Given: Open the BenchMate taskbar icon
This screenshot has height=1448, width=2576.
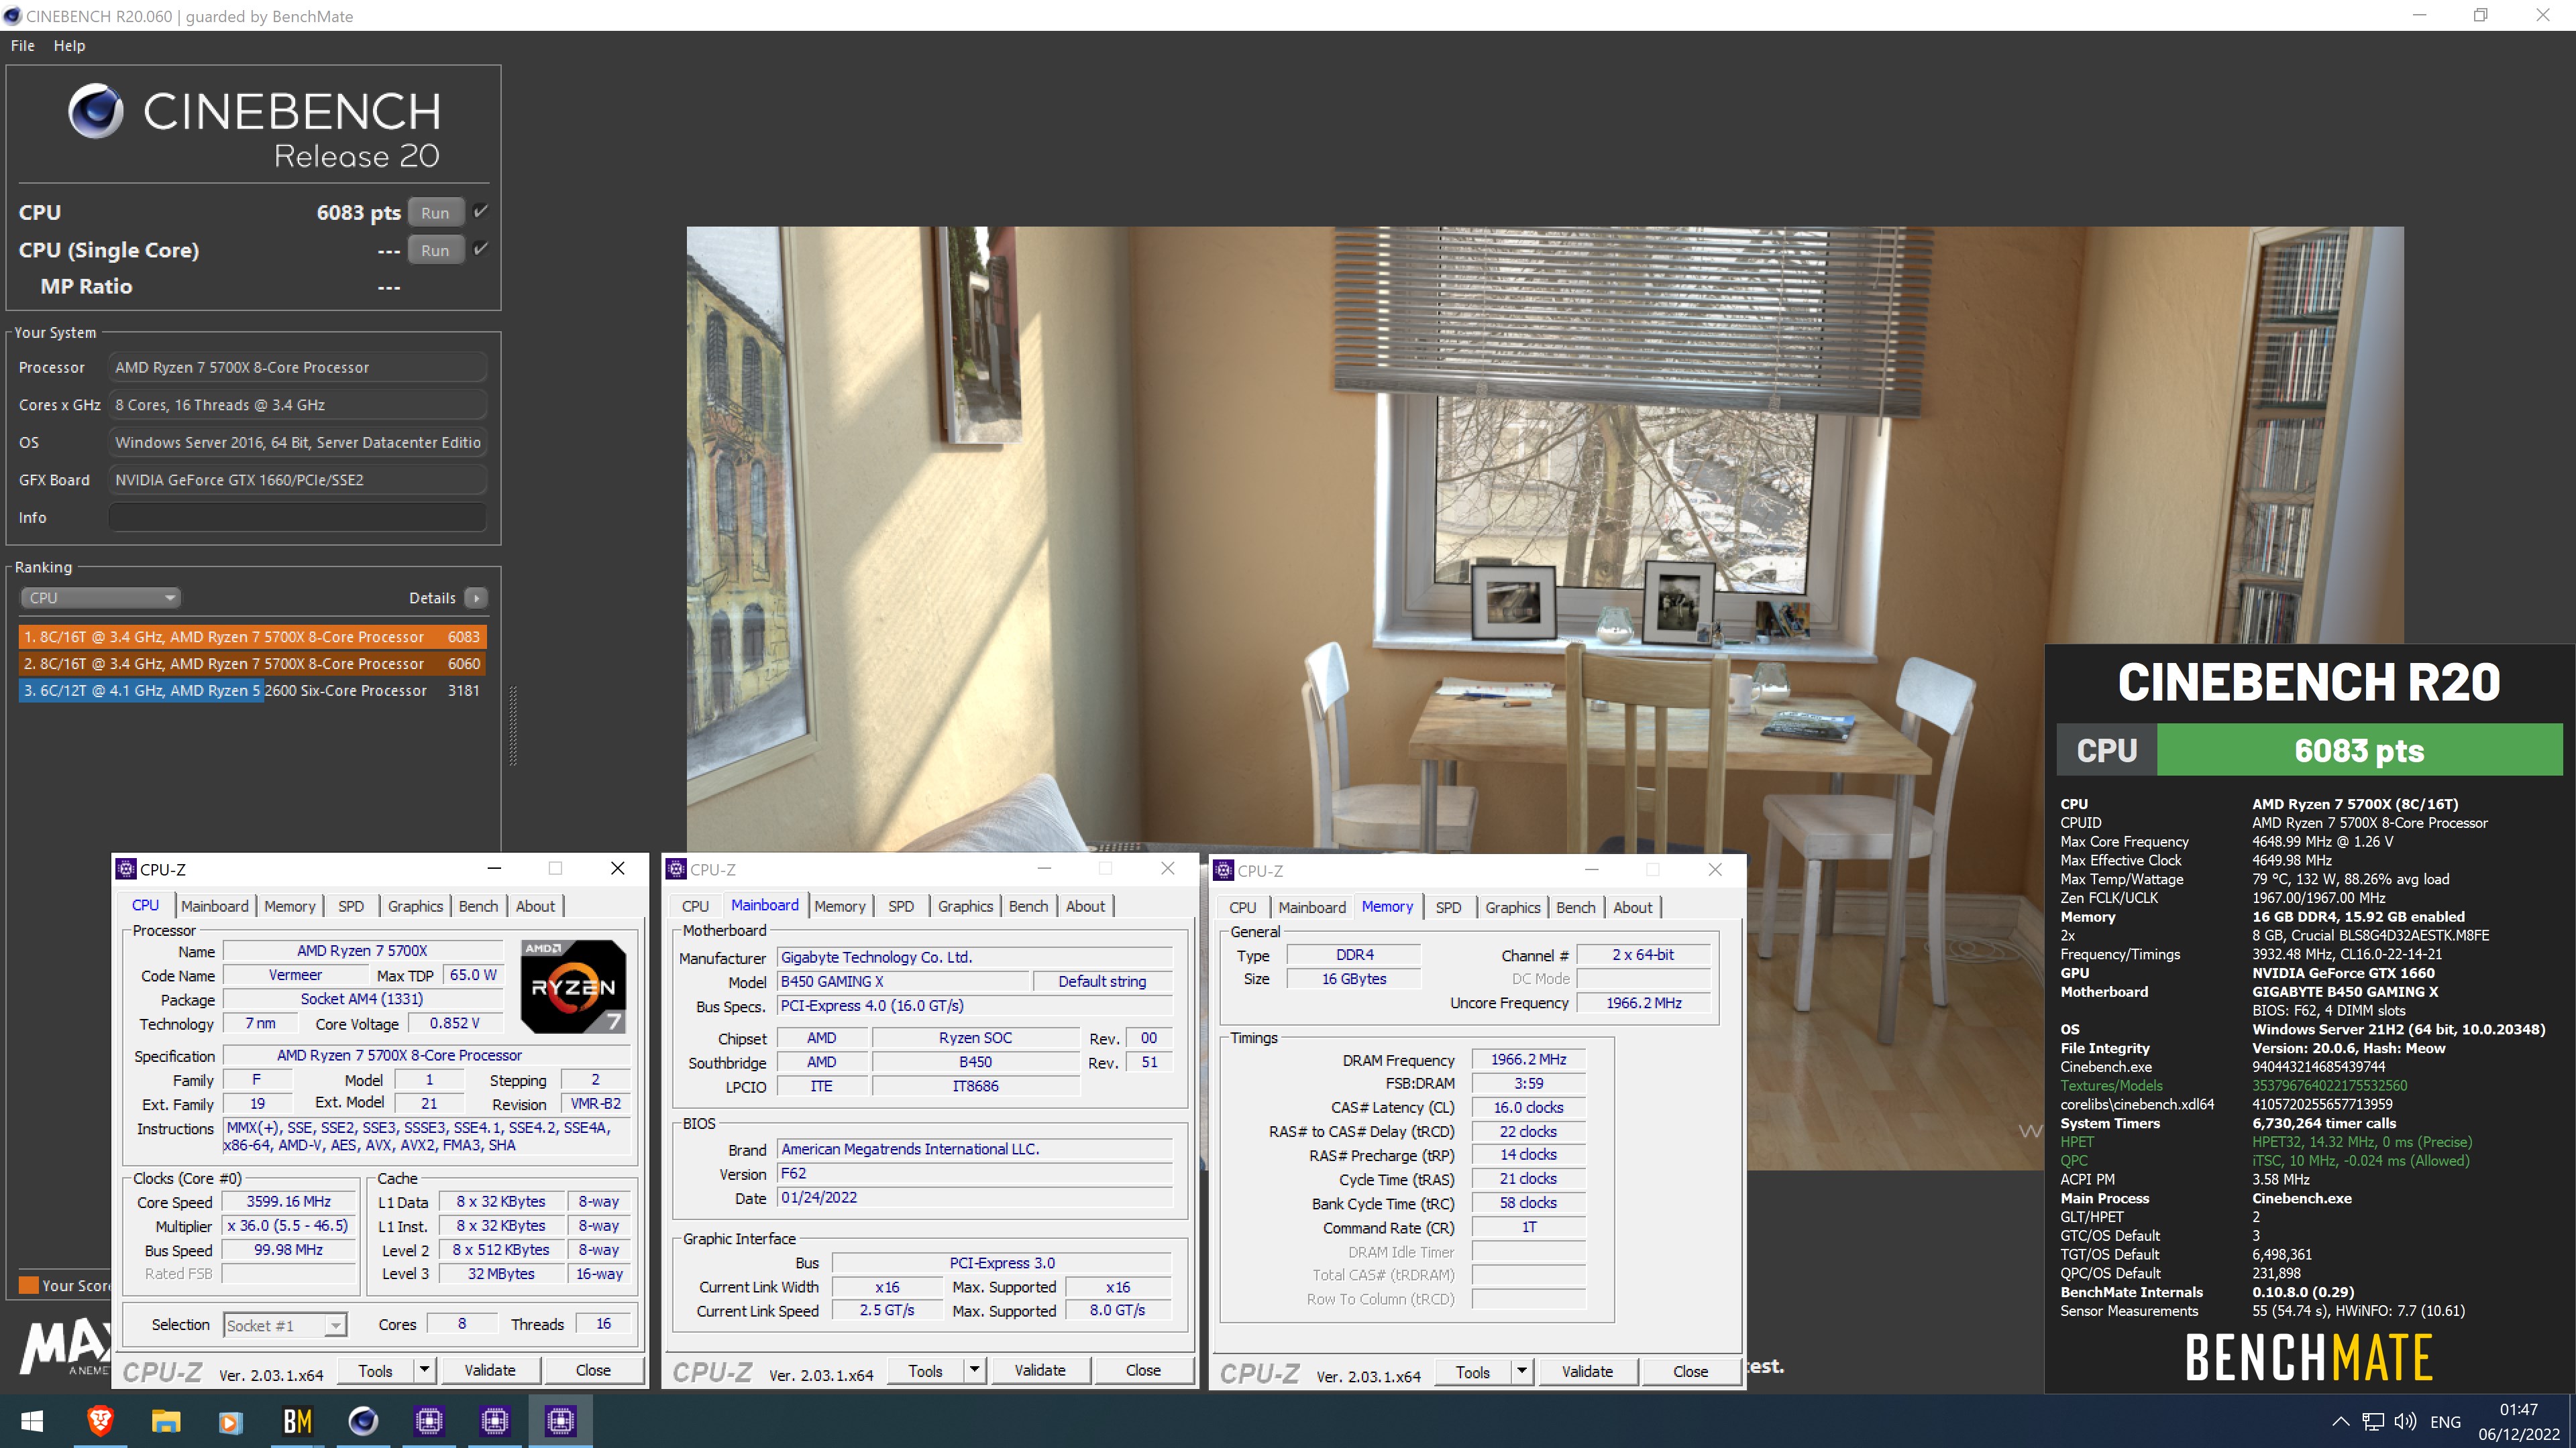Looking at the screenshot, I should 297,1420.
